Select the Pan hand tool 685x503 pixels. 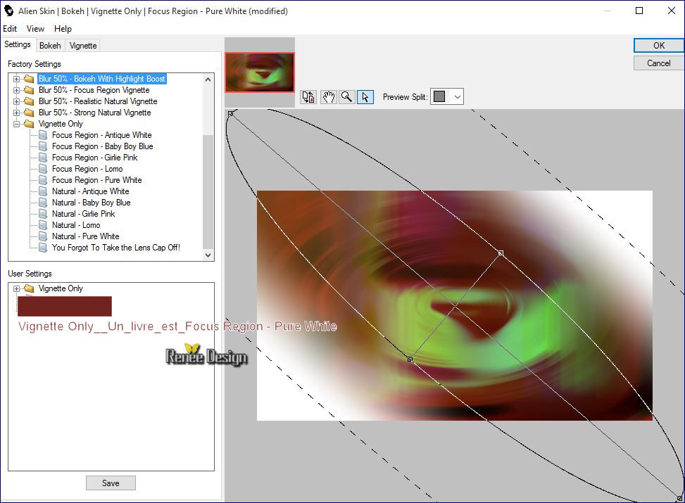328,97
